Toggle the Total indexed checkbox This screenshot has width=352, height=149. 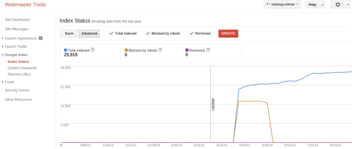click(x=111, y=33)
